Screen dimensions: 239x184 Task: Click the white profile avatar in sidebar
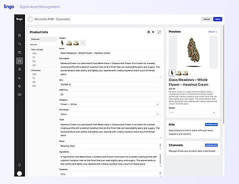pyautogui.click(x=19, y=173)
